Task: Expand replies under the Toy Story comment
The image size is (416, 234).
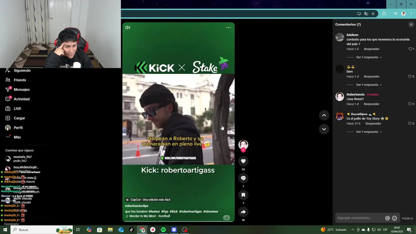Action: tap(369, 132)
